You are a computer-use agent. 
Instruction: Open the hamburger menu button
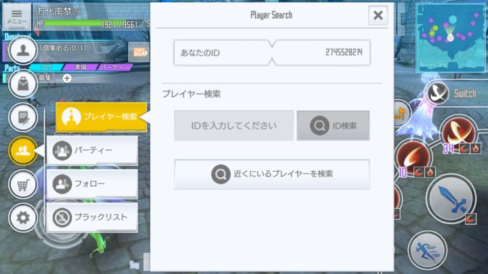[17, 16]
